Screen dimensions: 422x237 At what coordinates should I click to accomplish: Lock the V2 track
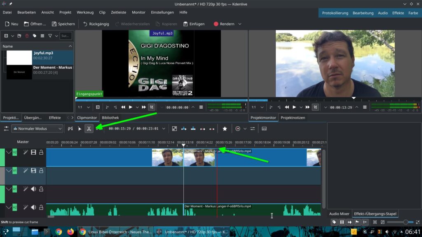click(x=41, y=152)
